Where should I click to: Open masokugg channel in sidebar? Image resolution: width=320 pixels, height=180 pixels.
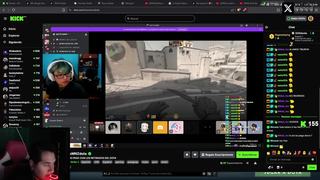click(21, 60)
